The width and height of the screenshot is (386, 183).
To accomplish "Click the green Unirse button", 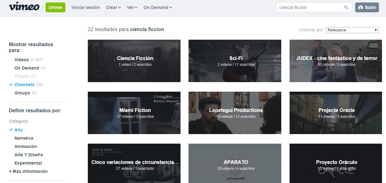I will coord(55,7).
